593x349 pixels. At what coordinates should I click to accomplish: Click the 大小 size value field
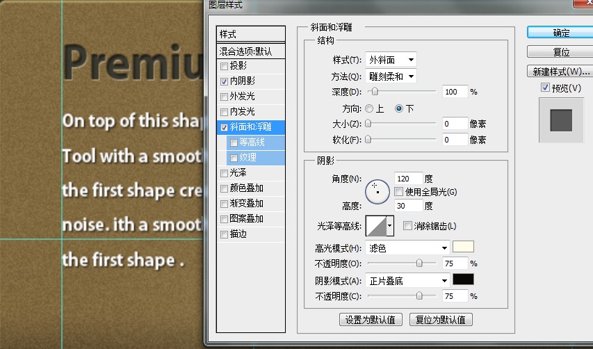pyautogui.click(x=455, y=124)
